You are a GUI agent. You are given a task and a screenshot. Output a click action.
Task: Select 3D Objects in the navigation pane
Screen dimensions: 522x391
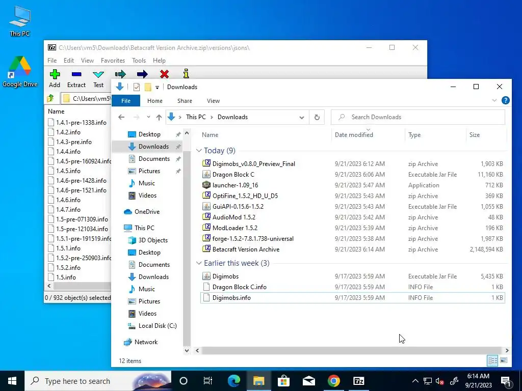click(153, 240)
